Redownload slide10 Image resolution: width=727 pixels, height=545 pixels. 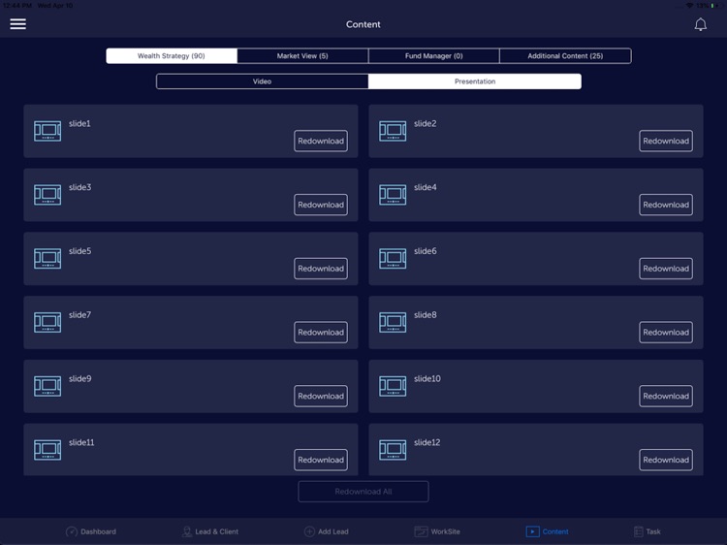click(x=666, y=396)
